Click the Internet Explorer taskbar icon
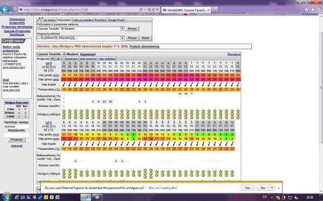This screenshot has width=323, height=201. 17,197
